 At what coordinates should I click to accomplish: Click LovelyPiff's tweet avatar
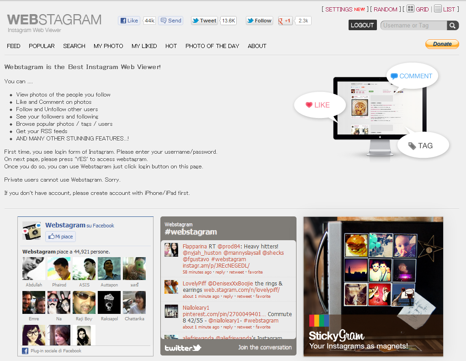tap(171, 287)
